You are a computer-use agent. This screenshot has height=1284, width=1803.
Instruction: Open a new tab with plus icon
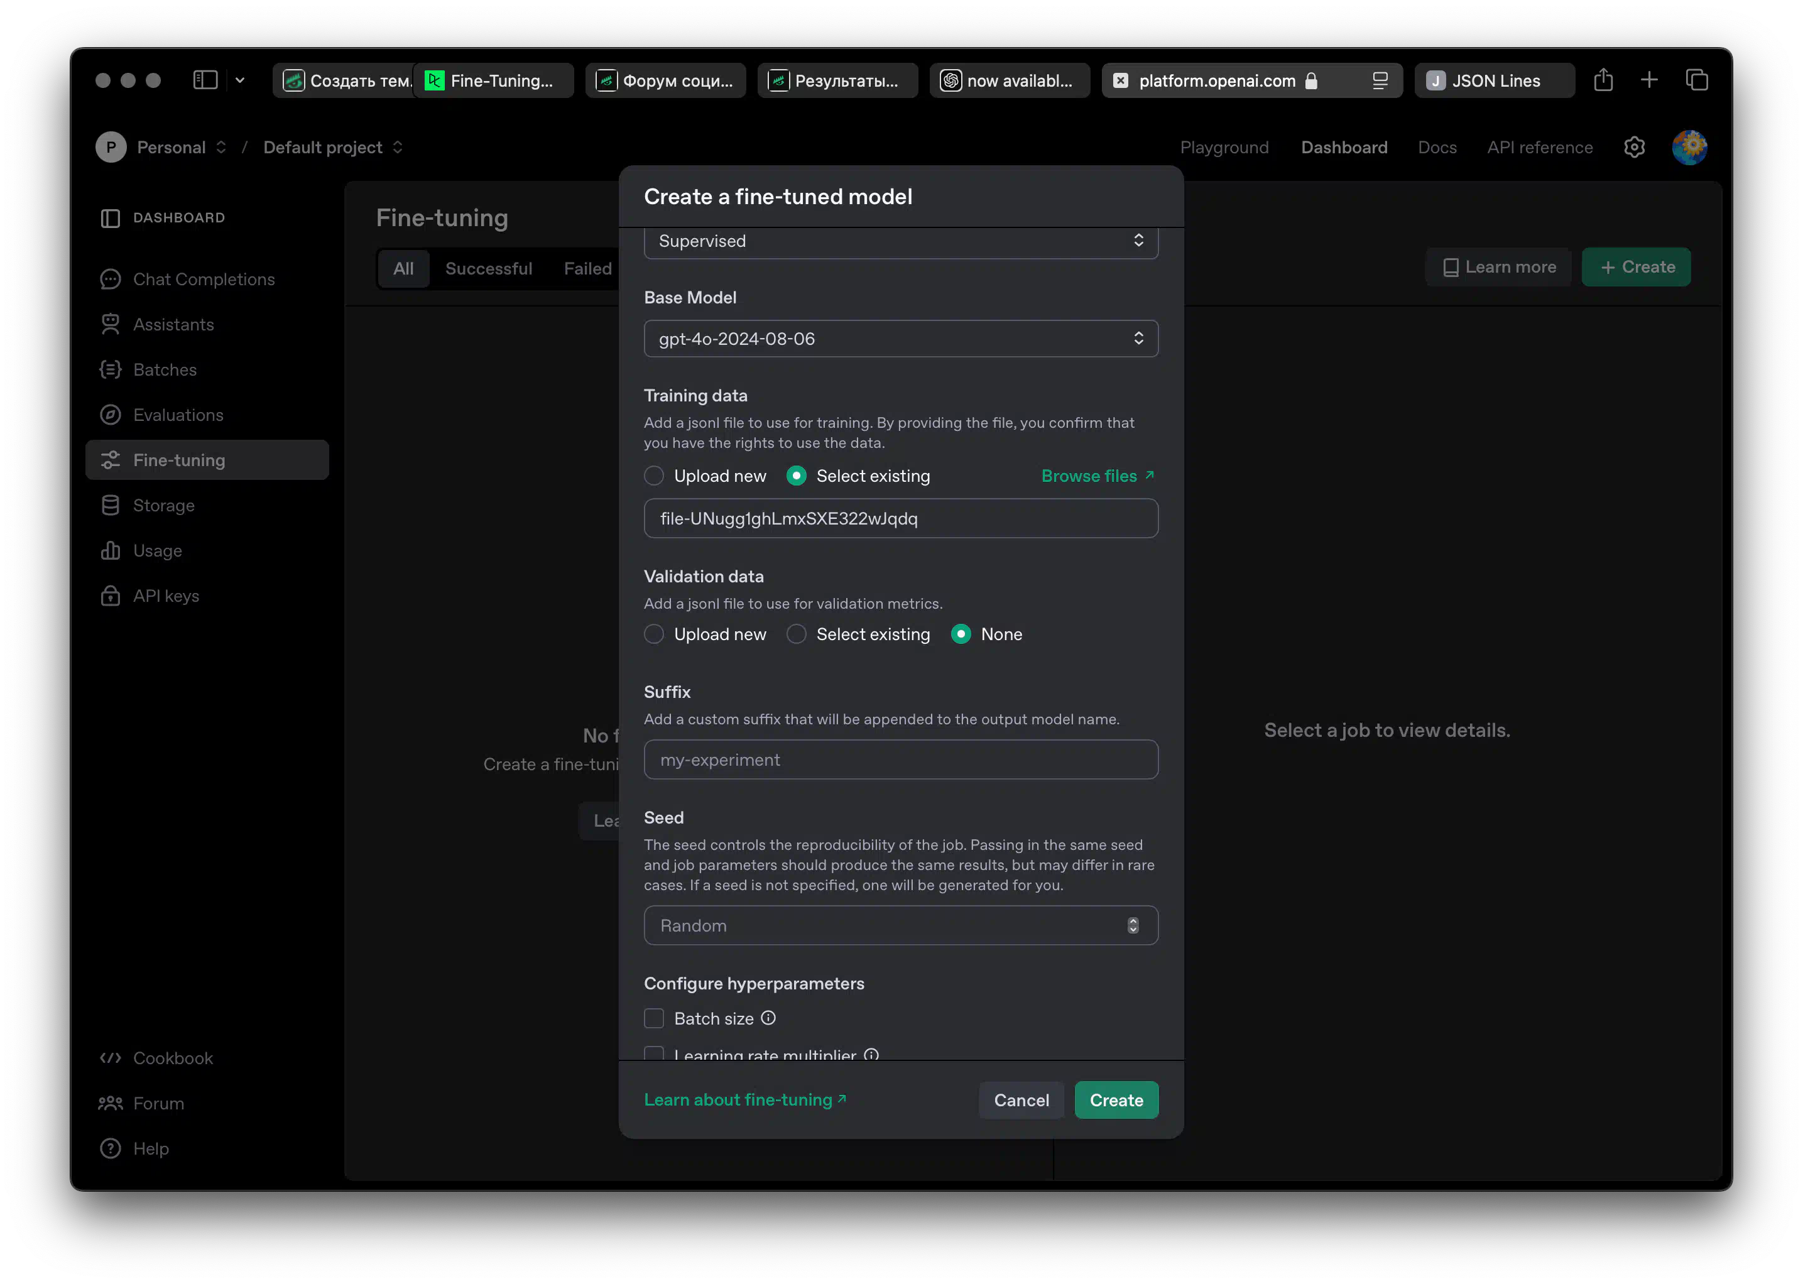[1649, 80]
